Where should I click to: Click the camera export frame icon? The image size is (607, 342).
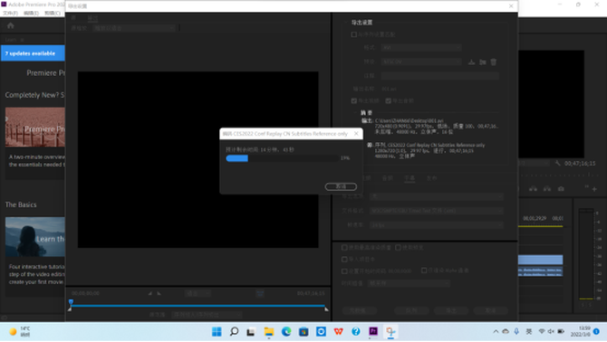pos(561,188)
